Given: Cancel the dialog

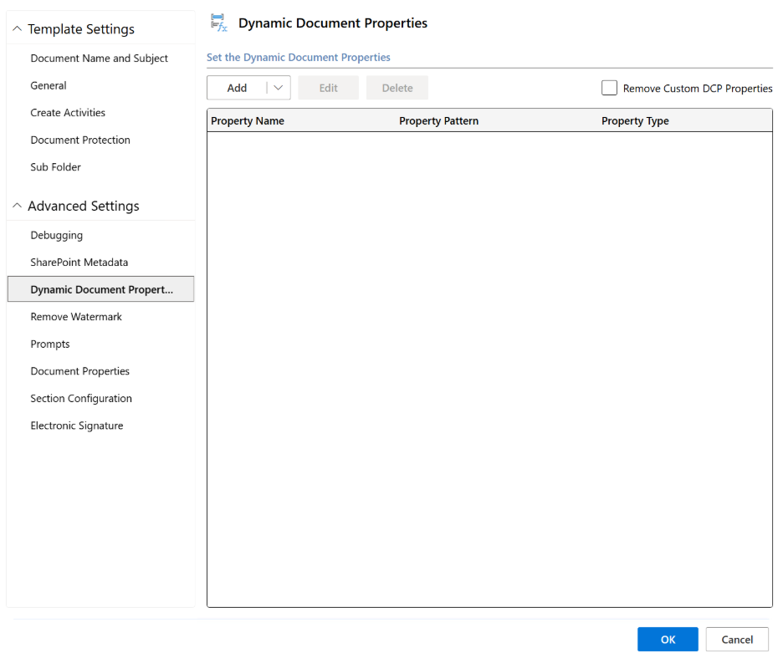Looking at the screenshot, I should pyautogui.click(x=736, y=640).
